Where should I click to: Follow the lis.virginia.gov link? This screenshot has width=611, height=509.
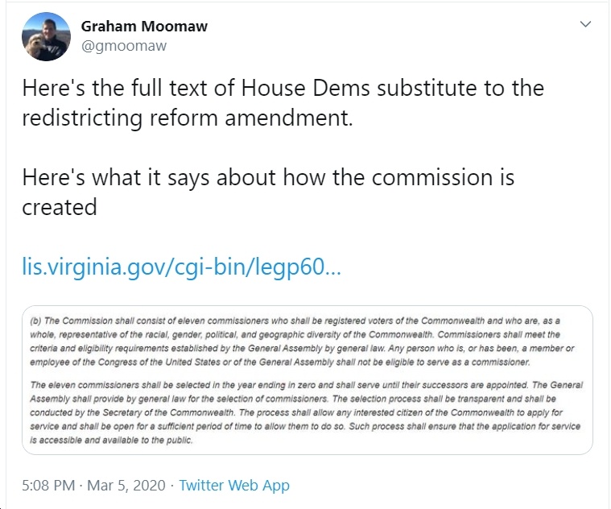(x=181, y=267)
